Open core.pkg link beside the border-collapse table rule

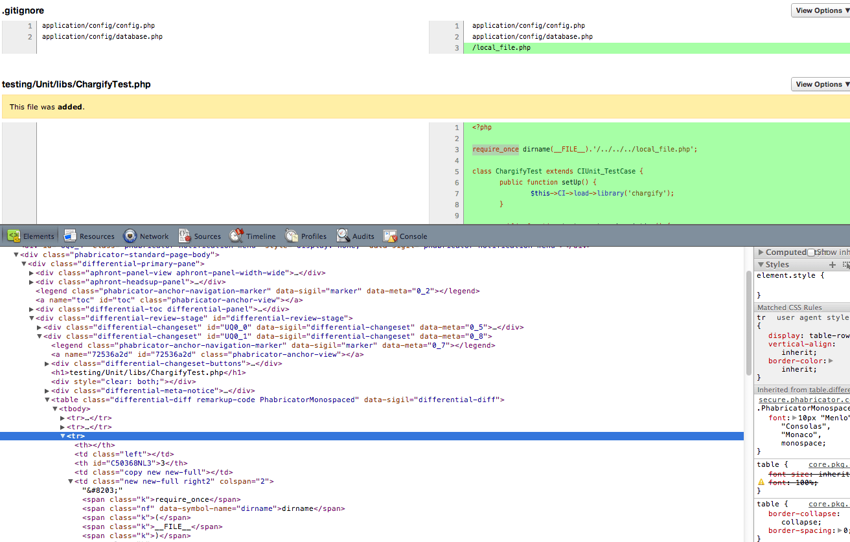pos(829,504)
